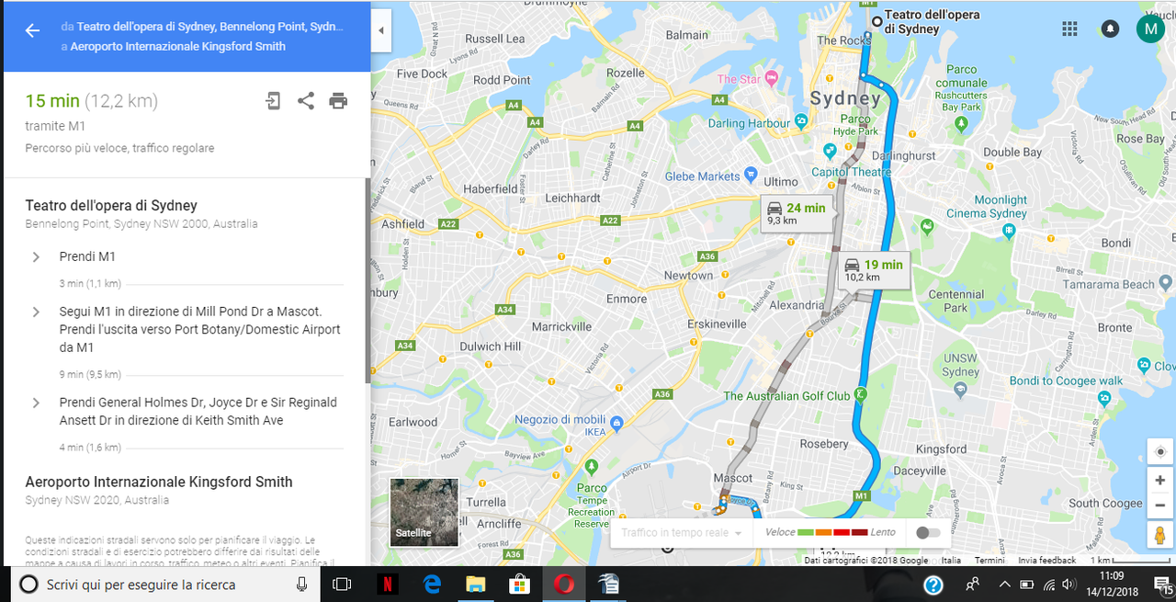
Task: Zoom in with the plus button
Action: [1159, 481]
